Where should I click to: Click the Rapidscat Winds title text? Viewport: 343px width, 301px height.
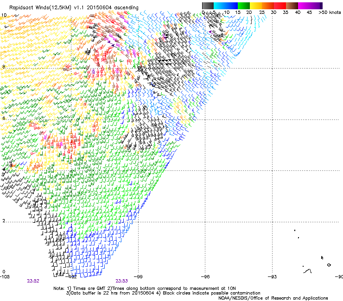[x=74, y=8]
